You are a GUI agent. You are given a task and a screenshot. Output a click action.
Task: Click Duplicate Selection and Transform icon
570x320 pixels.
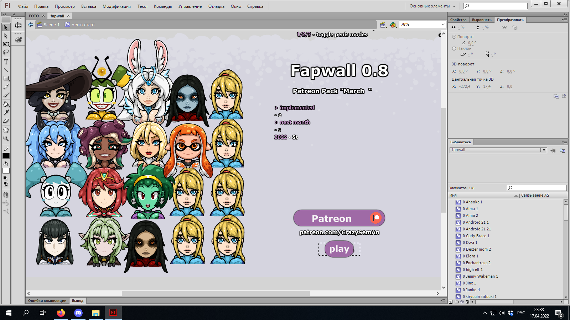point(556,96)
